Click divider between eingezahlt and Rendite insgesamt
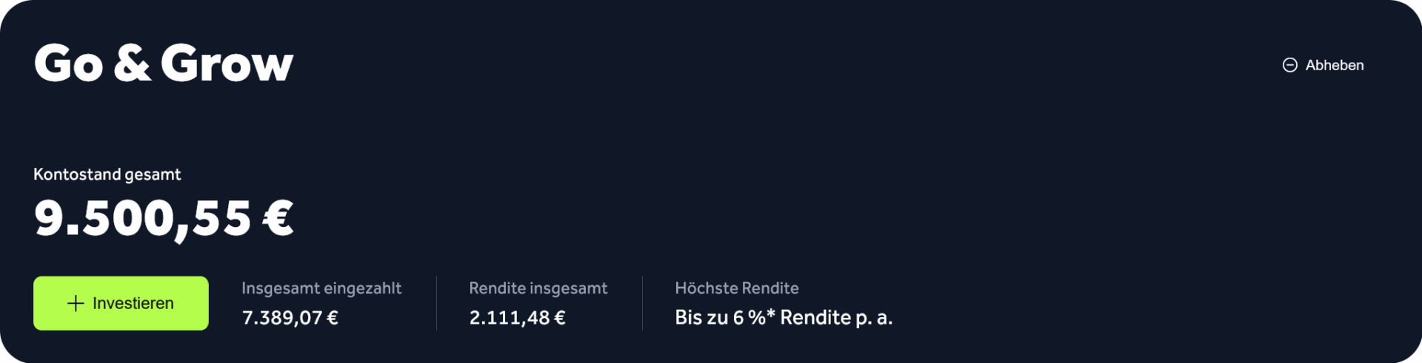This screenshot has height=363, width=1422. click(436, 303)
